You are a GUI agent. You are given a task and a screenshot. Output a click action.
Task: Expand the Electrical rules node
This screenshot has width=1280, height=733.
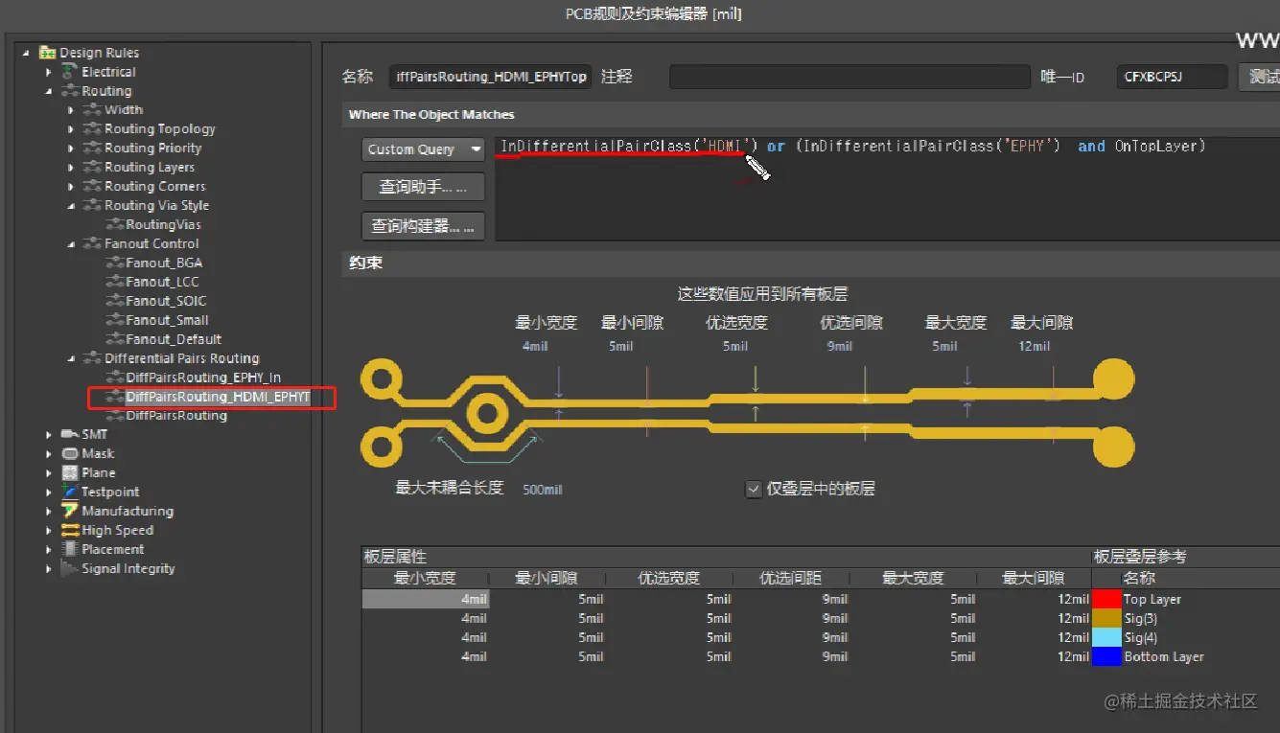(x=49, y=72)
